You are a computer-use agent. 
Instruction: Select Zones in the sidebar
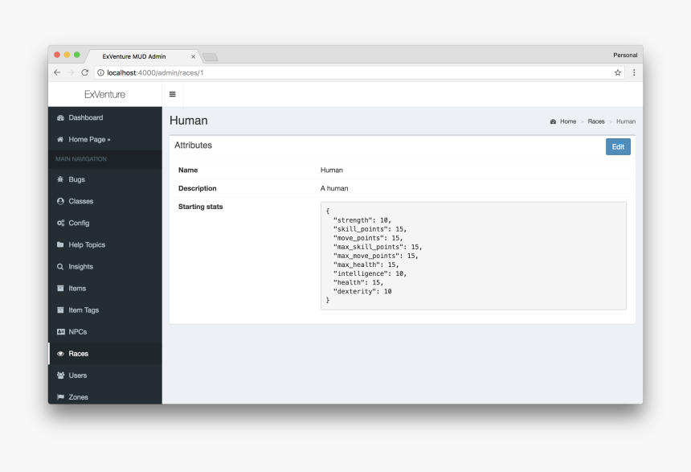pyautogui.click(x=105, y=396)
